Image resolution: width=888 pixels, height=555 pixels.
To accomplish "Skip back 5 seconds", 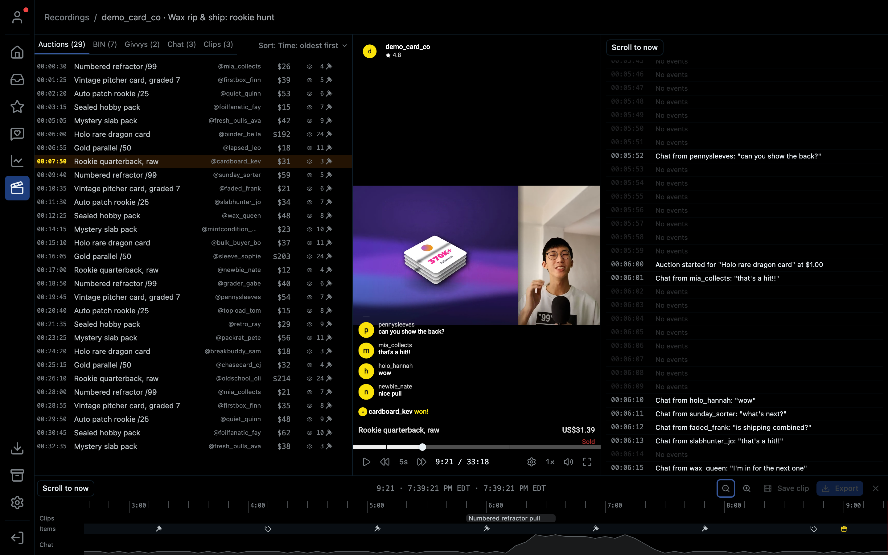I will (384, 462).
